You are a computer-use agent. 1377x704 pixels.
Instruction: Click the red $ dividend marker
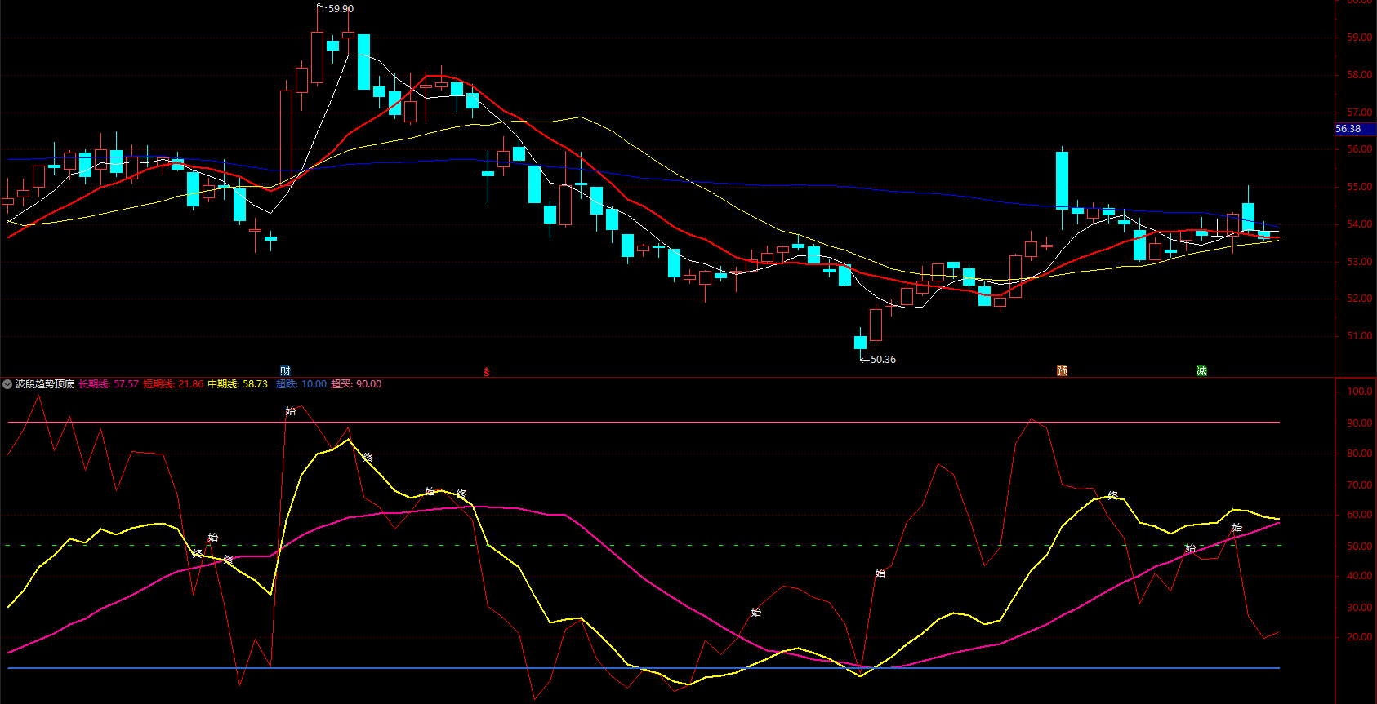pyautogui.click(x=487, y=373)
